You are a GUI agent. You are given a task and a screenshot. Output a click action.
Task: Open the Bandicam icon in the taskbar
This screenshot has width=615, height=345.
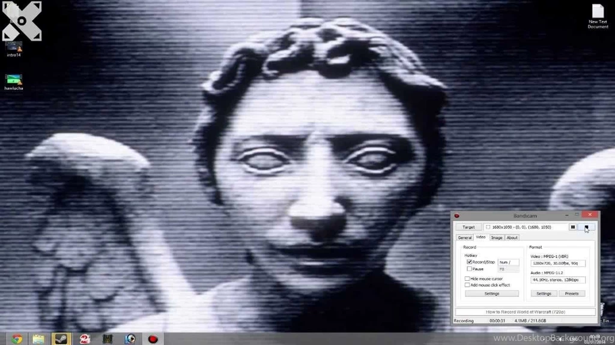tap(154, 338)
